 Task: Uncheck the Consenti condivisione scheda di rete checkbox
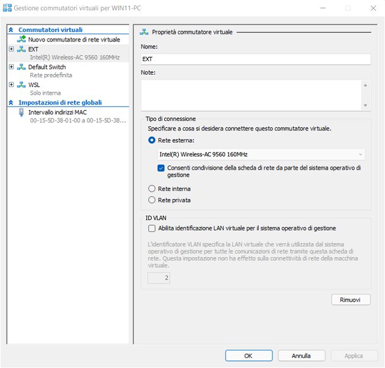coord(161,168)
